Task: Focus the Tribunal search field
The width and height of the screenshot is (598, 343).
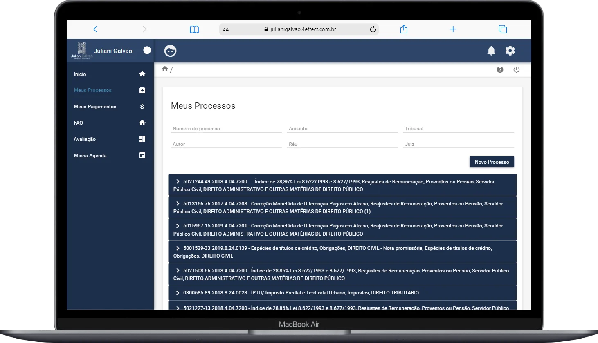Action: pyautogui.click(x=459, y=128)
